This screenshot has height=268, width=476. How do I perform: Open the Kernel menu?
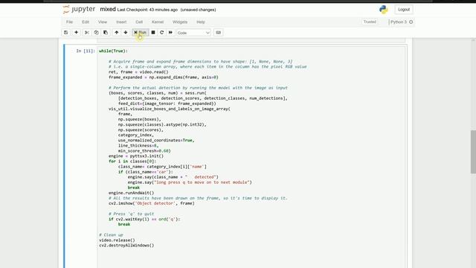(x=158, y=22)
